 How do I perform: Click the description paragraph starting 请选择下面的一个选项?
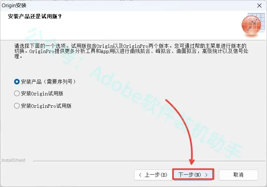click(131, 51)
